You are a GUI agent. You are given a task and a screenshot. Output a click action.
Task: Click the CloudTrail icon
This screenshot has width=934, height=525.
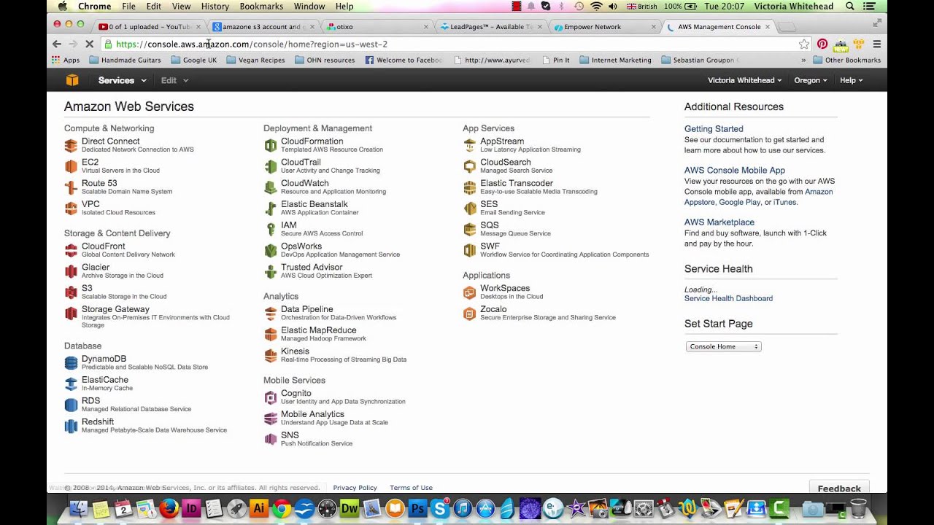pos(270,166)
